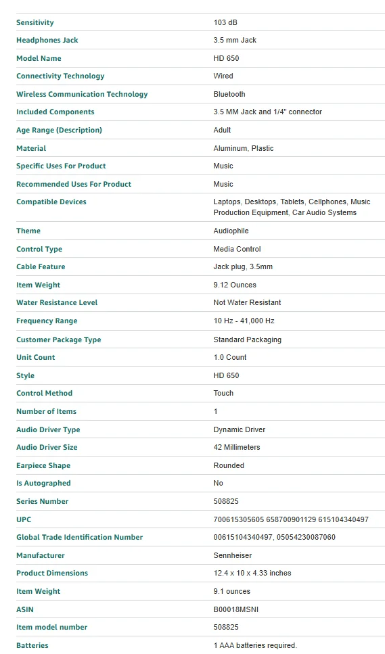Select the Sennheiser manufacturer value
This screenshot has width=385, height=654.
(233, 555)
